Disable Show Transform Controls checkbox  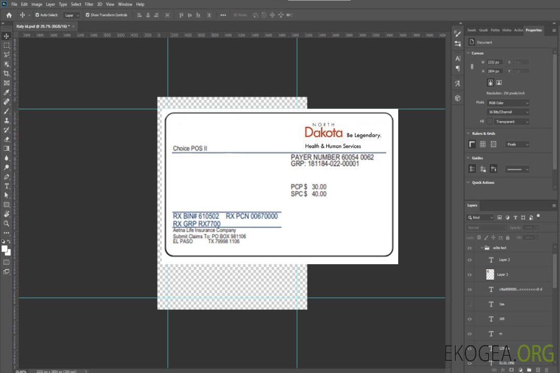click(88, 15)
